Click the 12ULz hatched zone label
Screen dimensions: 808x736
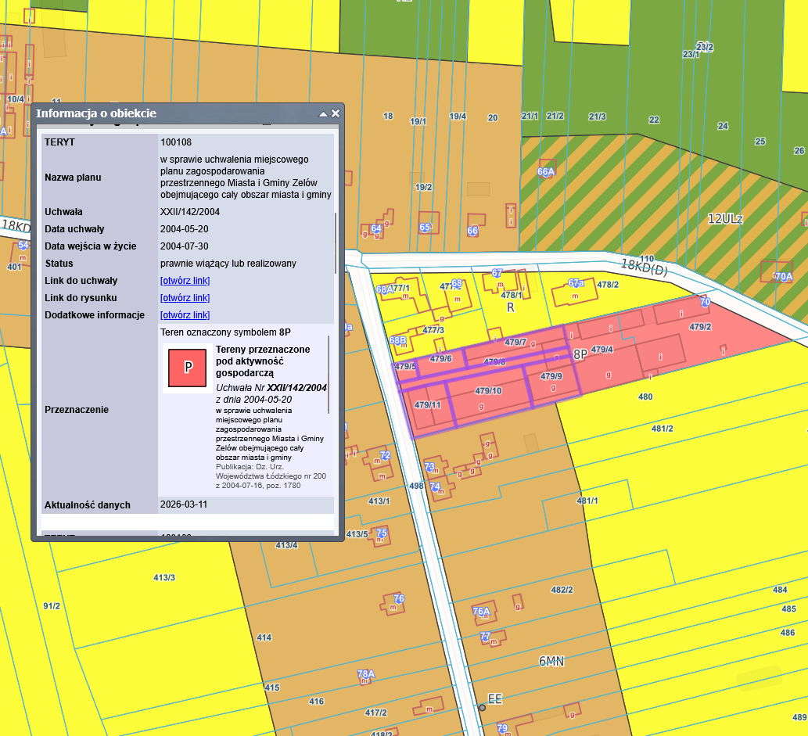(724, 219)
